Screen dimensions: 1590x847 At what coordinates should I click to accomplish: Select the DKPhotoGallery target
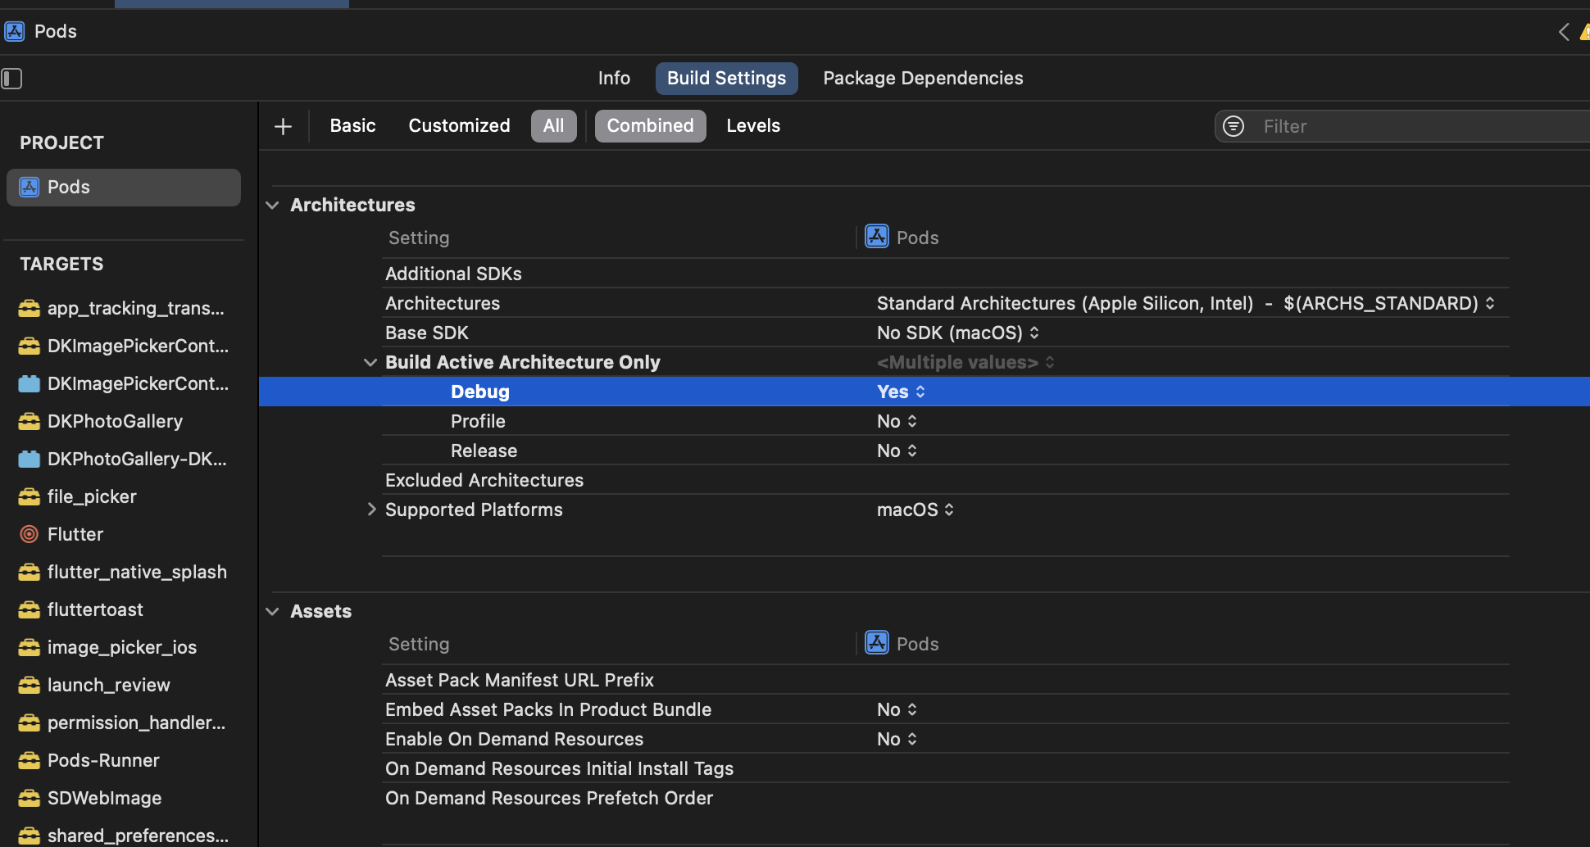click(115, 421)
